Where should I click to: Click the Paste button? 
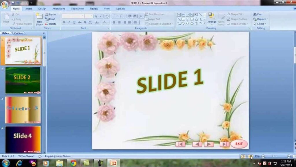pyautogui.click(x=6, y=18)
